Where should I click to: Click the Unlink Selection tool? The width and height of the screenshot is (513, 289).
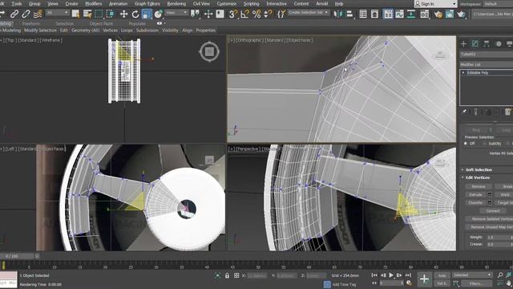click(26, 14)
